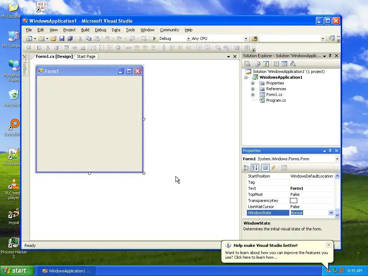
Task: Expand the Form1.cs node
Action: [x=253, y=95]
